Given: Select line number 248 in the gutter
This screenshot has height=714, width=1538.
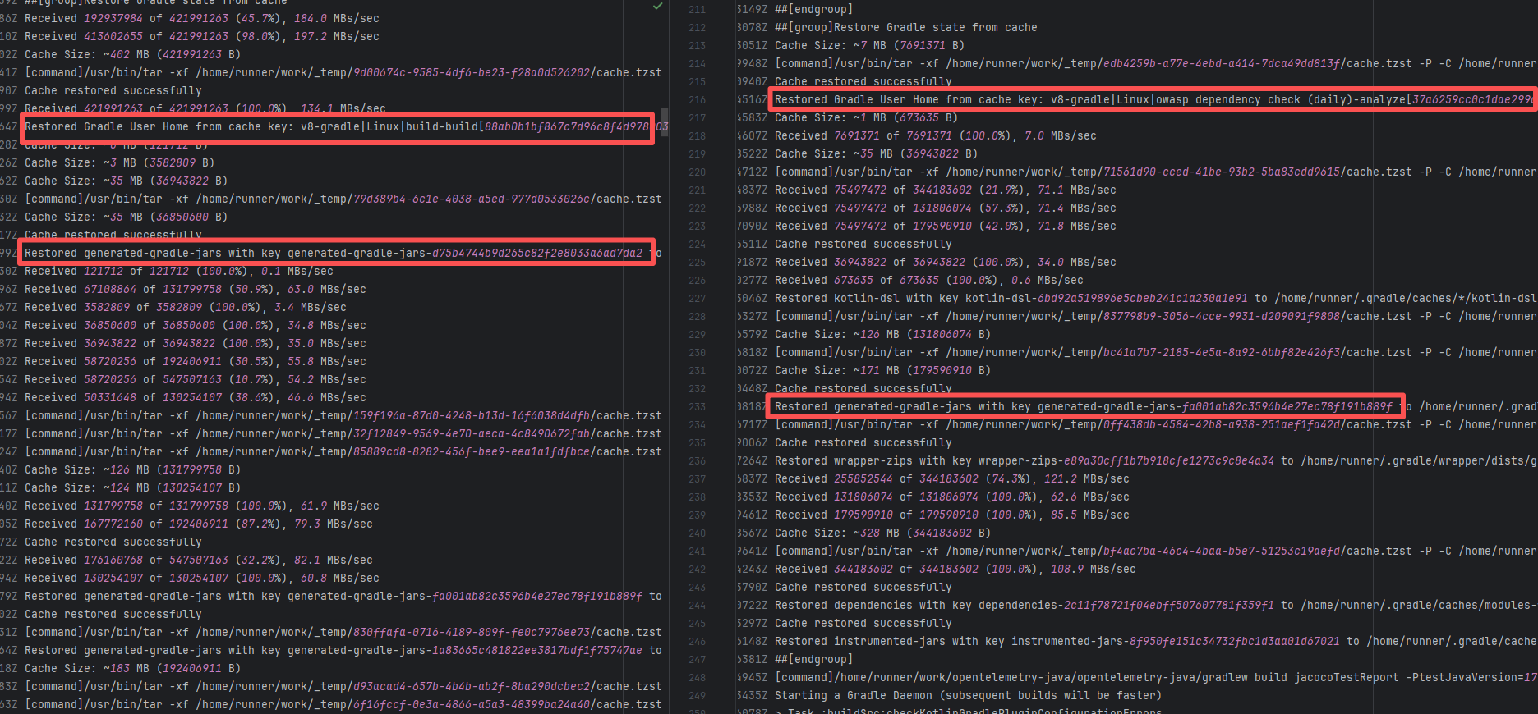Looking at the screenshot, I should click(697, 678).
